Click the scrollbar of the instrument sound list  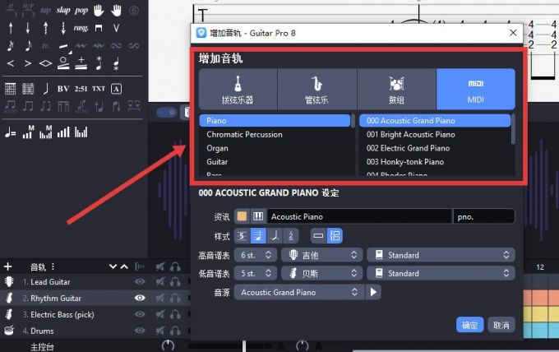click(513, 129)
